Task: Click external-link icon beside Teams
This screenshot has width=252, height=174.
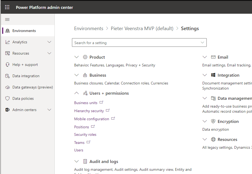Action: coord(88,142)
